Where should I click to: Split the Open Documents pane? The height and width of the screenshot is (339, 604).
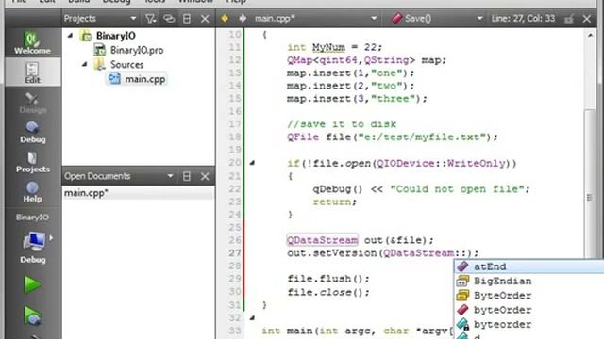coord(187,176)
